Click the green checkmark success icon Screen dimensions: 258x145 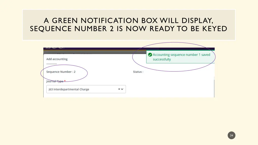click(x=150, y=55)
